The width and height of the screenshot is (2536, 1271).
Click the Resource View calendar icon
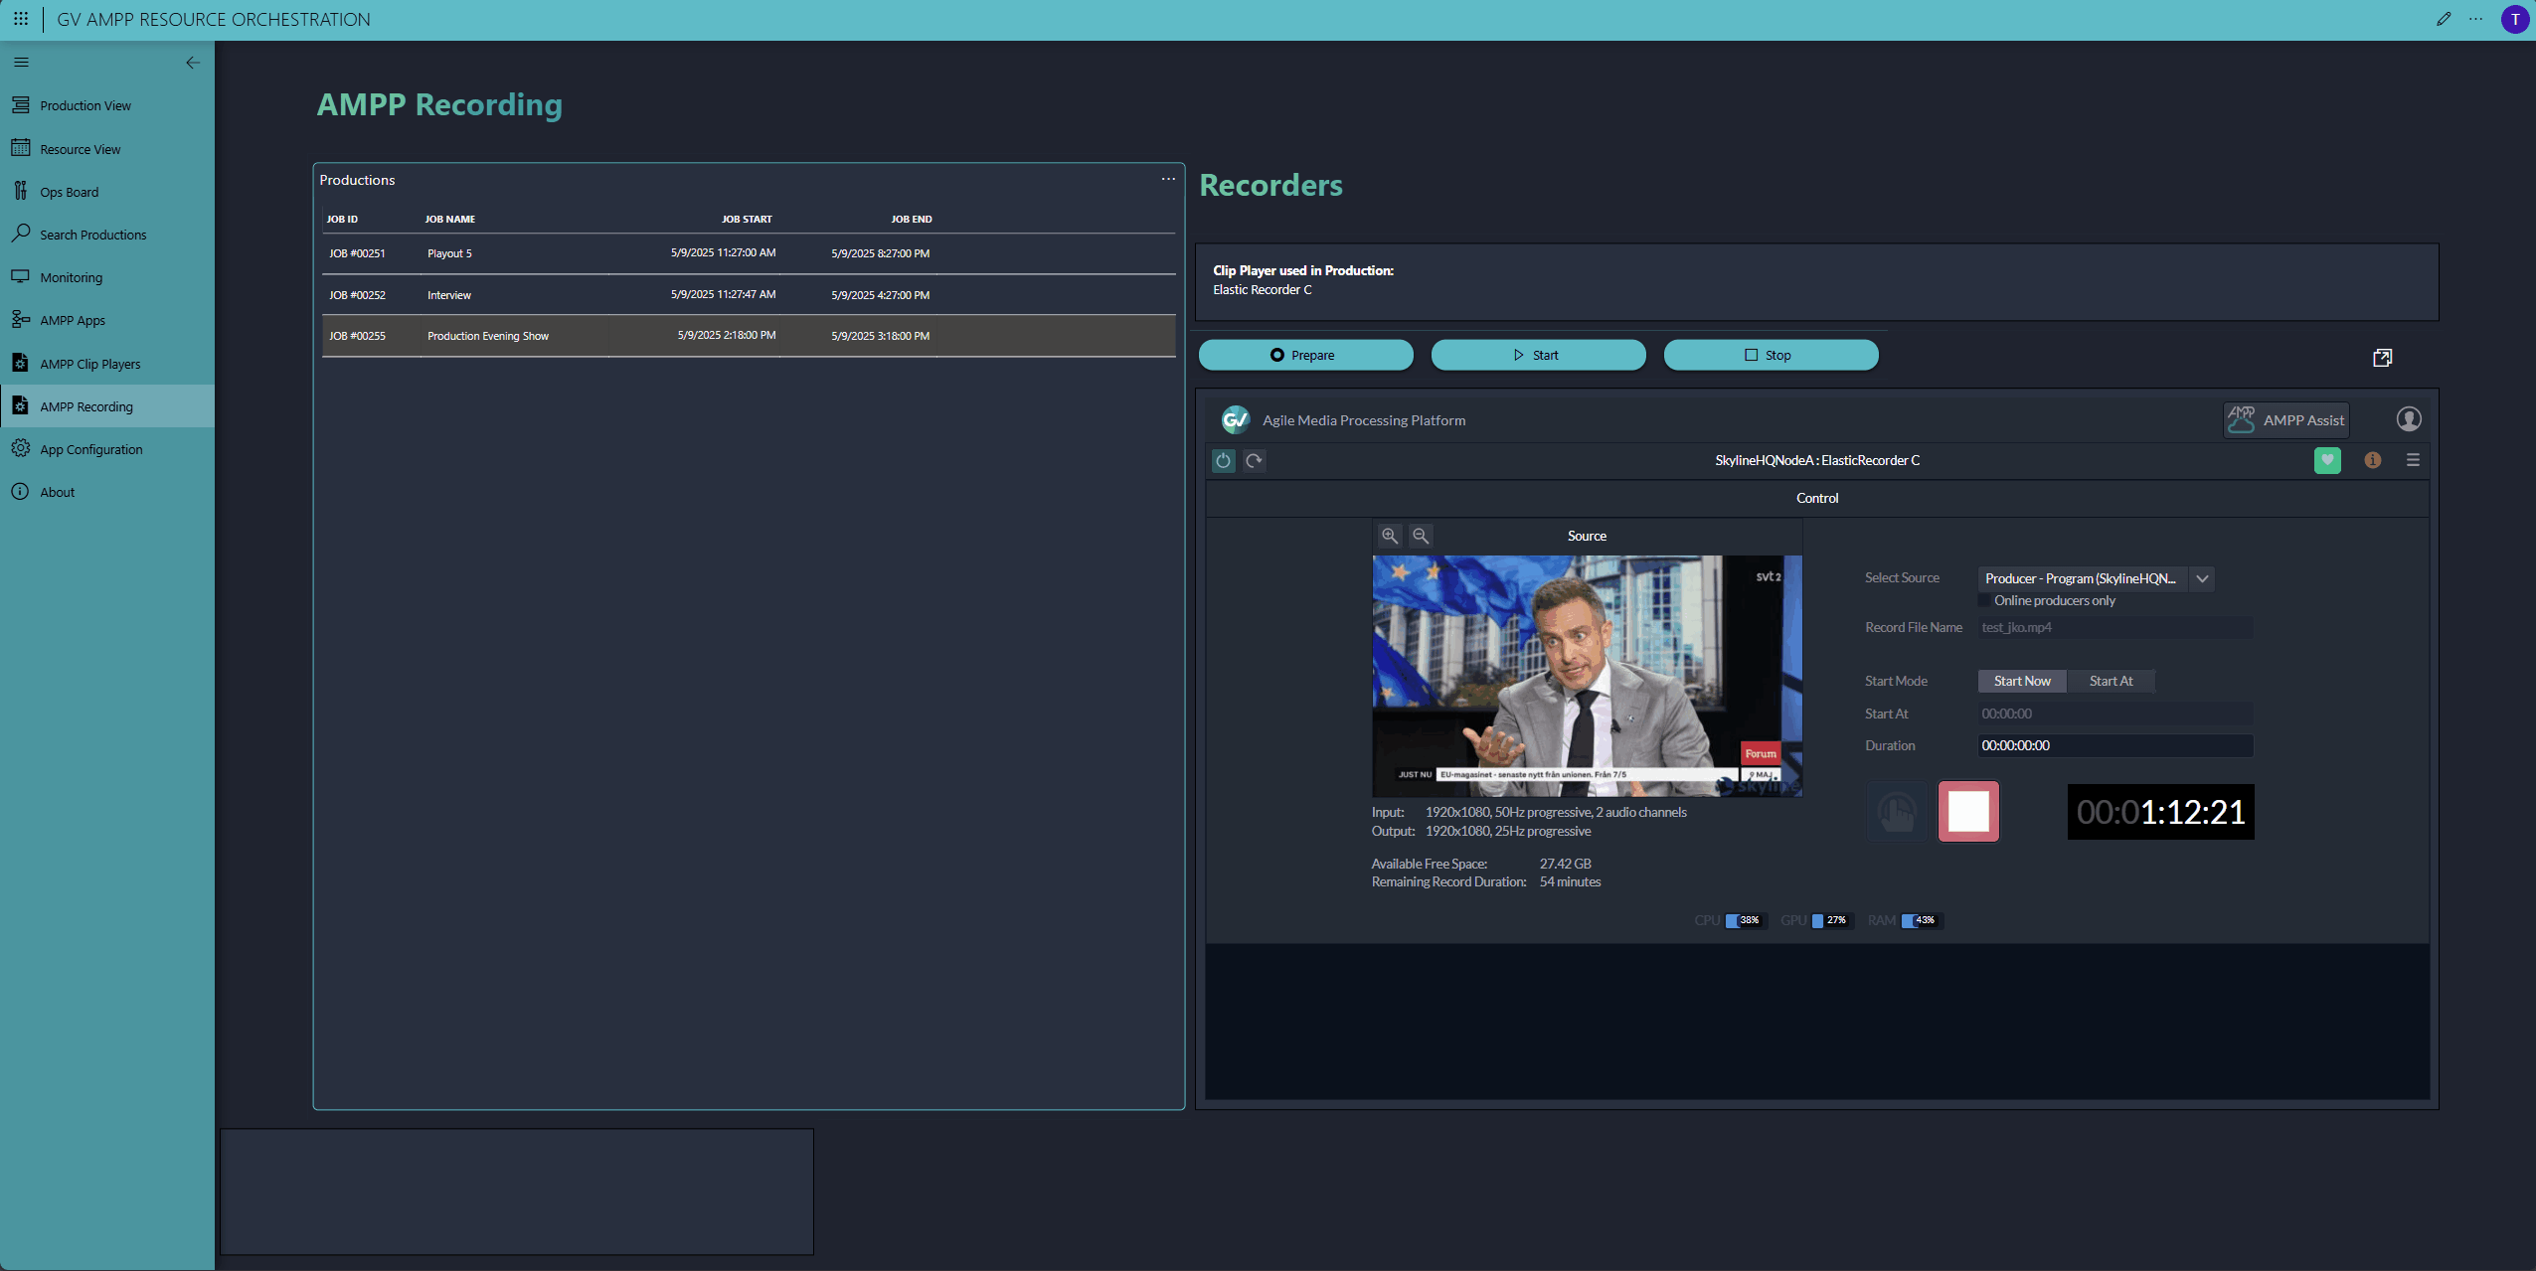[21, 148]
